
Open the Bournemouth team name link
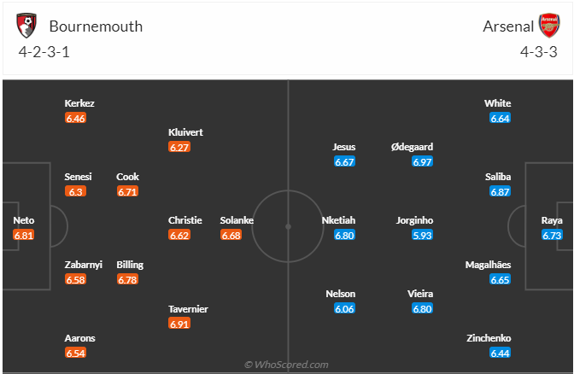click(x=96, y=26)
